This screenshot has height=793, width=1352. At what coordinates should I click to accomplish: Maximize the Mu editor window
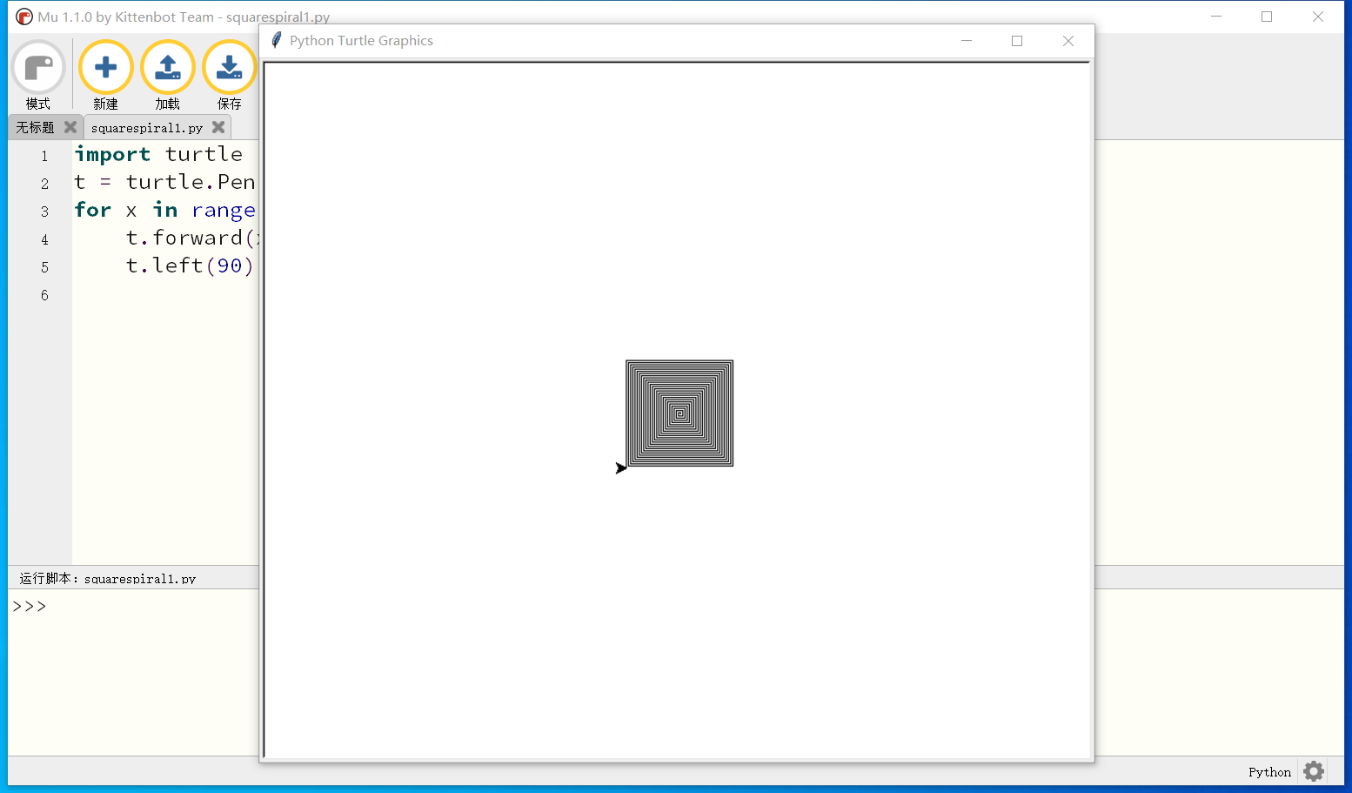pyautogui.click(x=1267, y=17)
